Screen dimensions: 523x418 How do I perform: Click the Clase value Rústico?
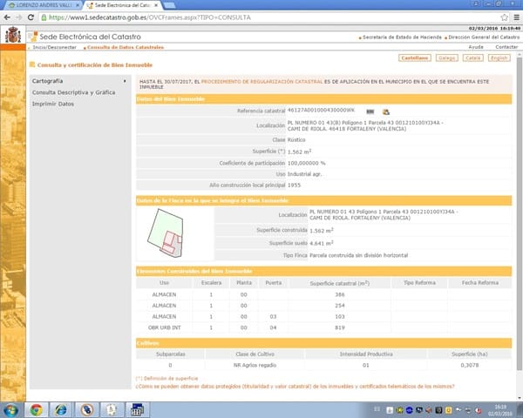(x=296, y=139)
